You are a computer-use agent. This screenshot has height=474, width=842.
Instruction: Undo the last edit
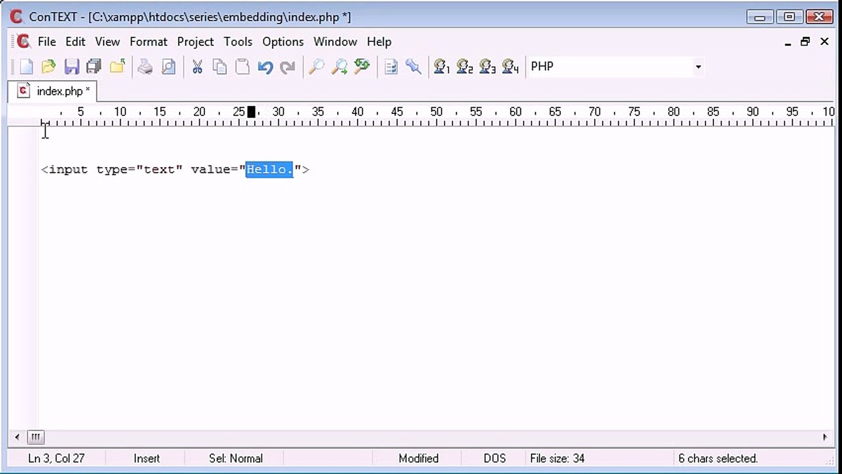pos(266,66)
